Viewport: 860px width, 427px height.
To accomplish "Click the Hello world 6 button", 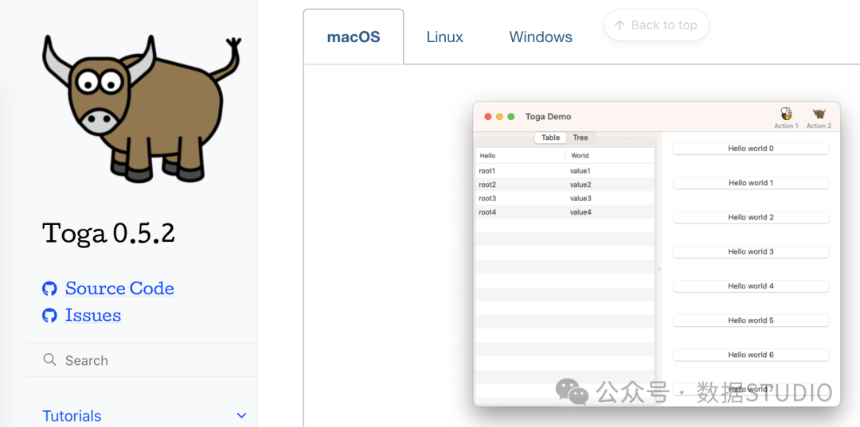I will click(x=751, y=355).
